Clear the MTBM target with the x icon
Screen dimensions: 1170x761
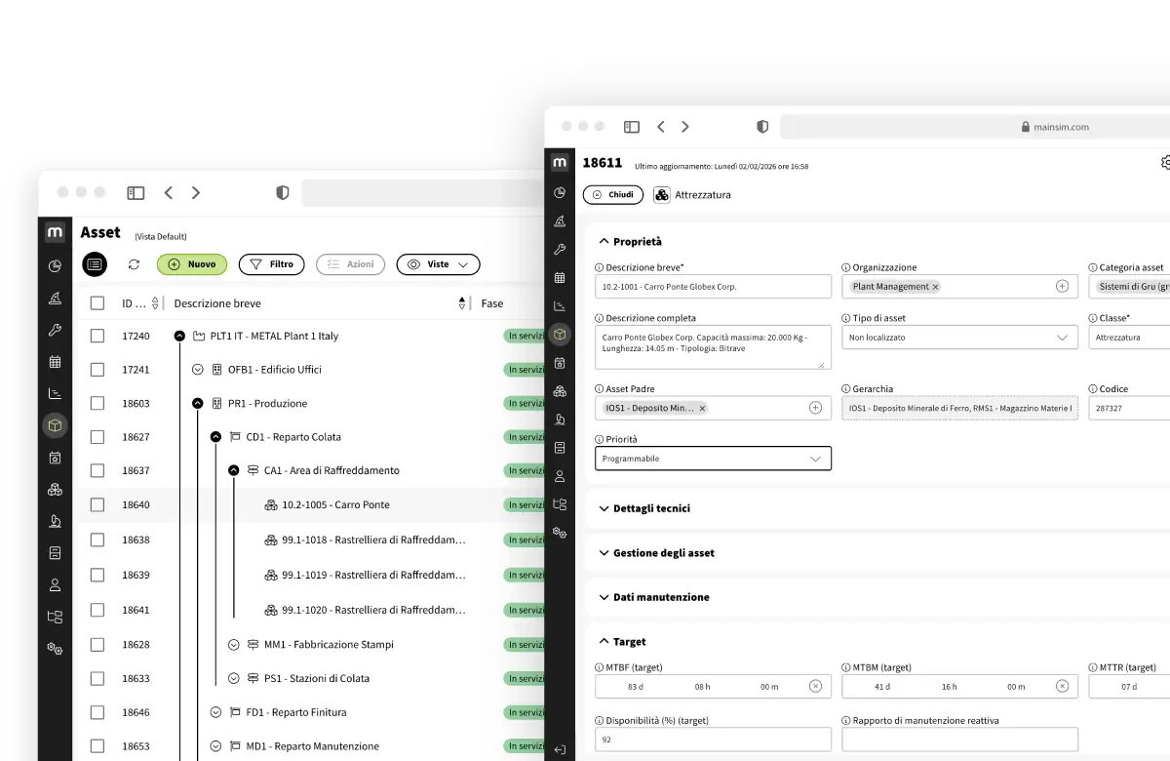point(1063,686)
